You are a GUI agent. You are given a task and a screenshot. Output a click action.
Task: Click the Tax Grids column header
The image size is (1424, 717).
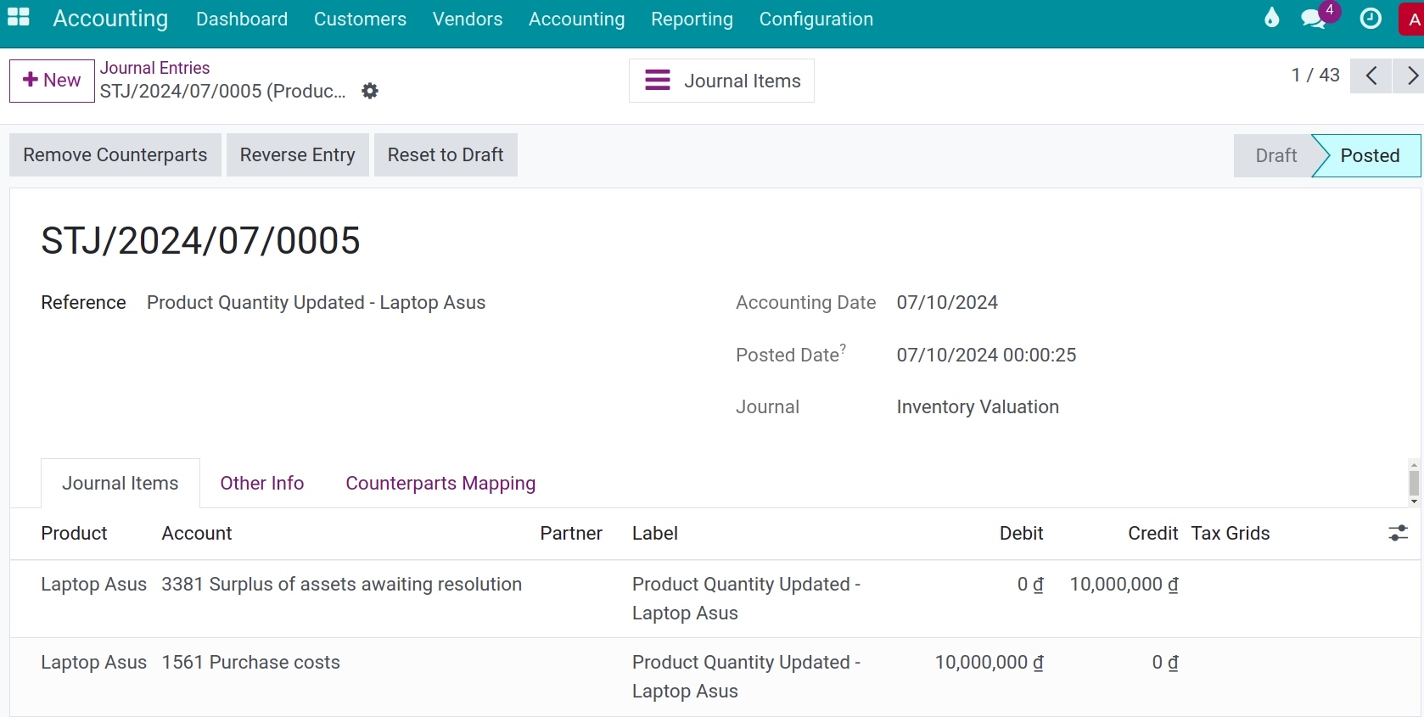click(1231, 534)
